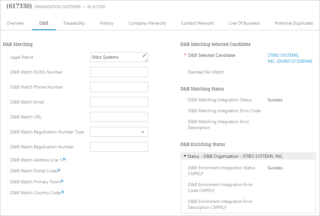Open the Contact Network tab
This screenshot has height=216, width=320.
197,23
